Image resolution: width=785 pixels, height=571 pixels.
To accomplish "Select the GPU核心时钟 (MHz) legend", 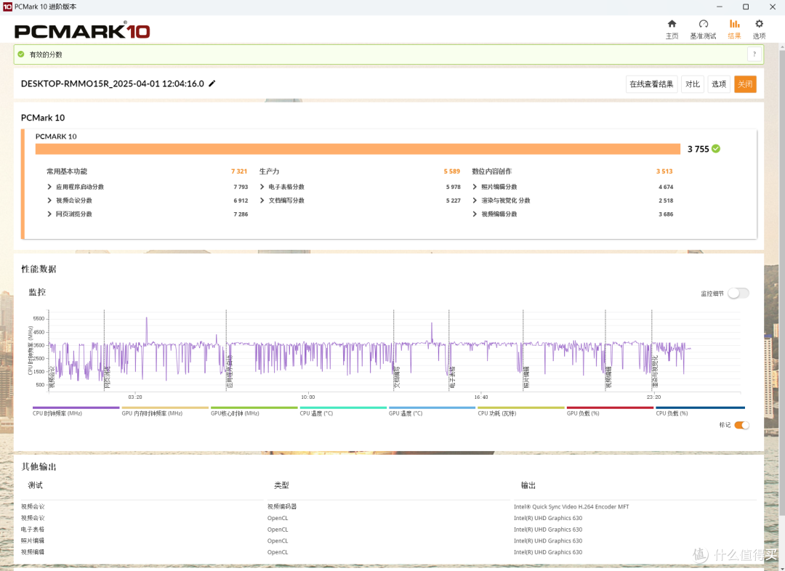I will pyautogui.click(x=254, y=411).
